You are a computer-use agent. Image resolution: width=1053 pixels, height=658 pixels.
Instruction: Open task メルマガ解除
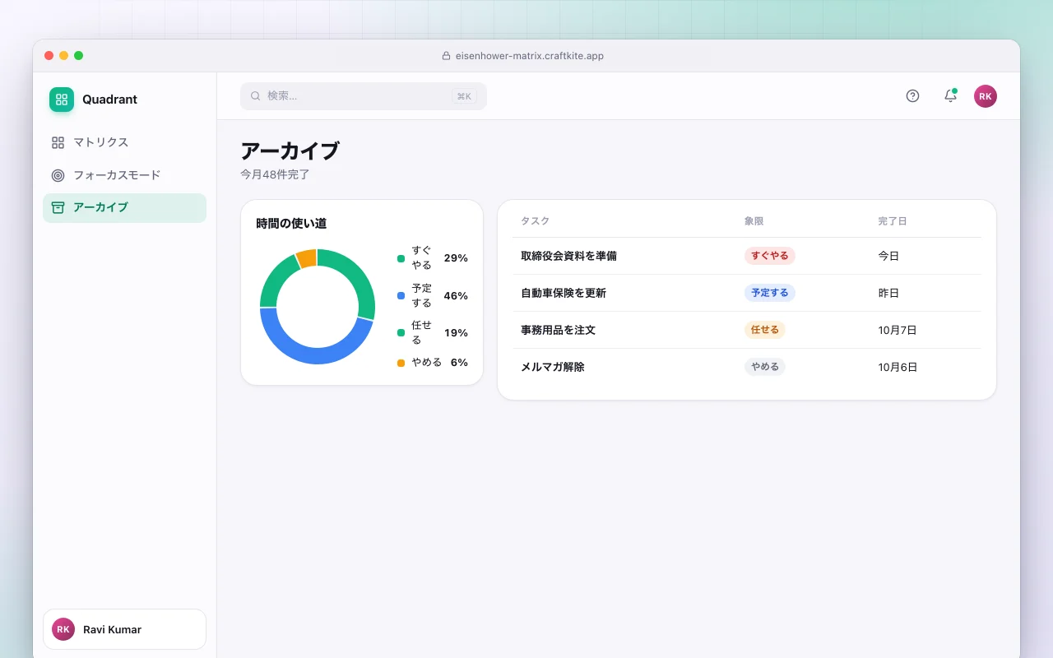click(x=553, y=367)
